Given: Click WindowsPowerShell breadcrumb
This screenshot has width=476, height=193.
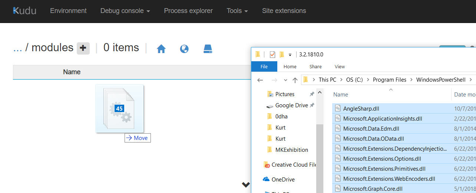Looking at the screenshot, I should point(441,80).
